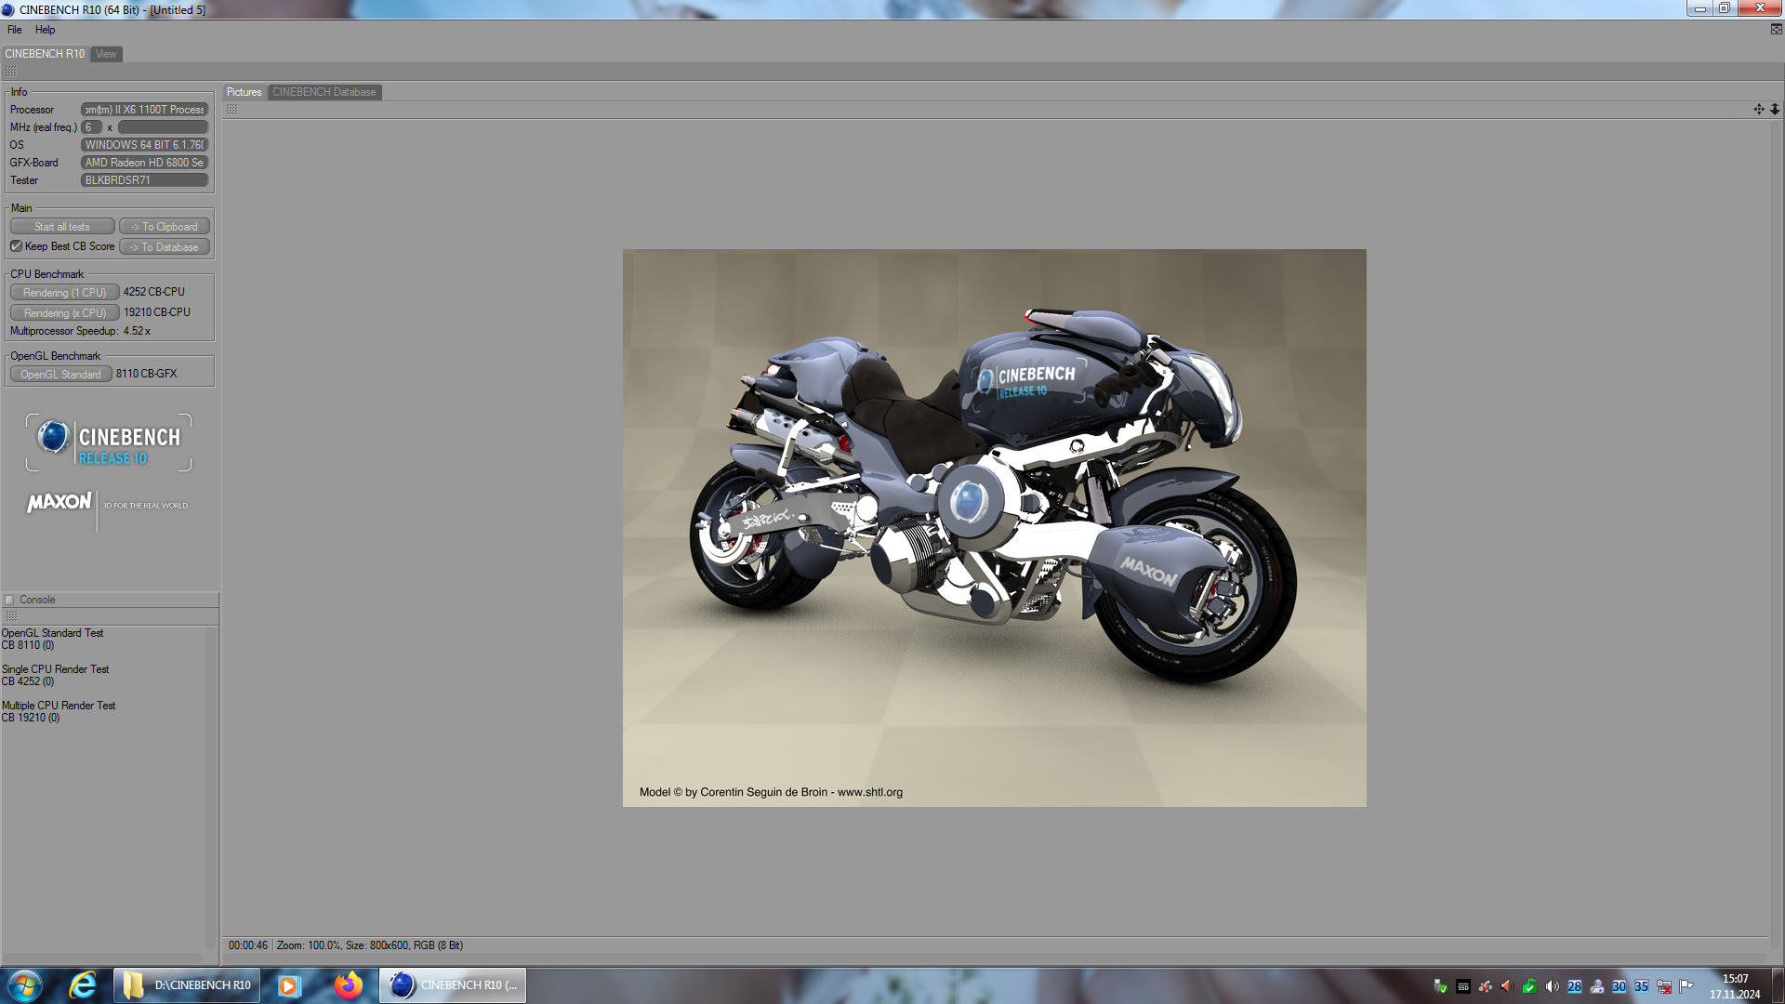The width and height of the screenshot is (1785, 1004).
Task: Open the File menu
Action: [15, 30]
